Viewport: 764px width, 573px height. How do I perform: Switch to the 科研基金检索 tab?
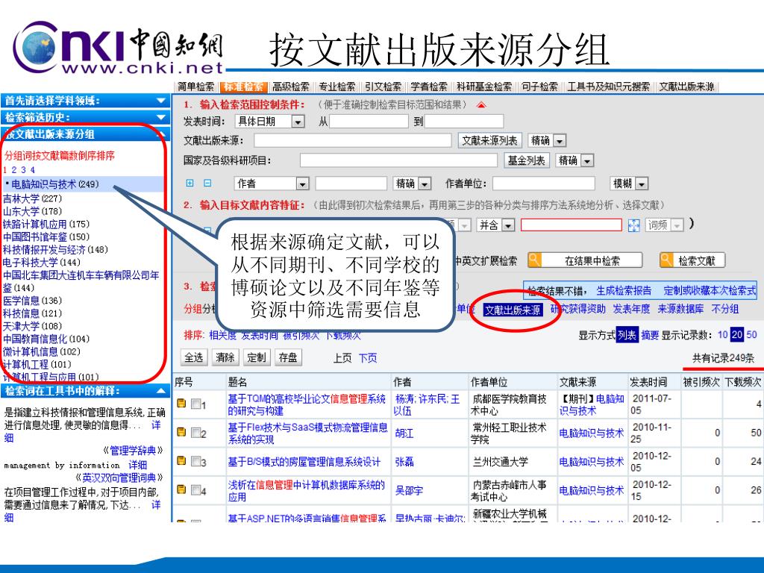(x=483, y=87)
